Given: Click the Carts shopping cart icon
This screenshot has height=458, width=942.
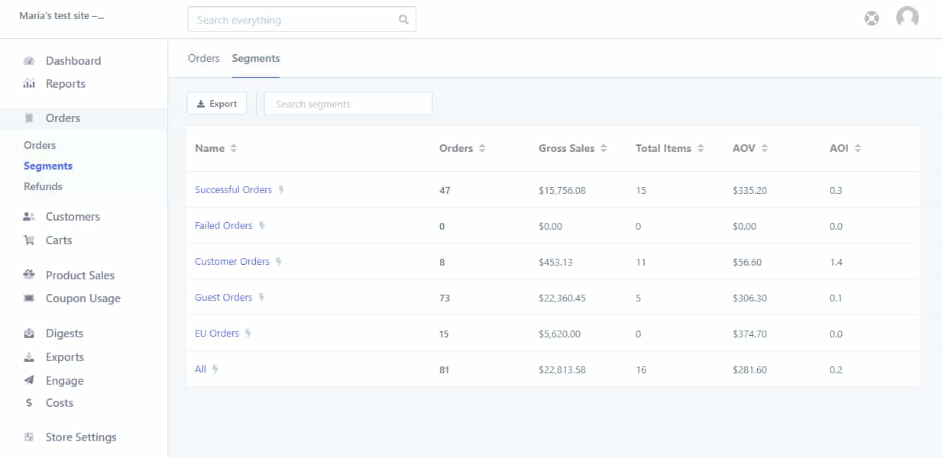Looking at the screenshot, I should click(x=29, y=240).
